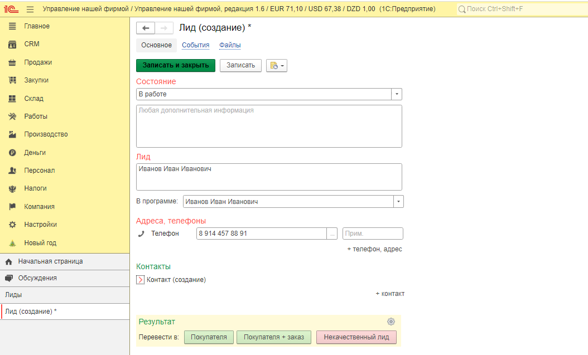Mark as Некачественный лид
The image size is (588, 355).
click(356, 337)
